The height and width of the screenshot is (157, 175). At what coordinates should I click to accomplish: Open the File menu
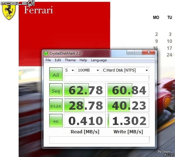[48, 60]
